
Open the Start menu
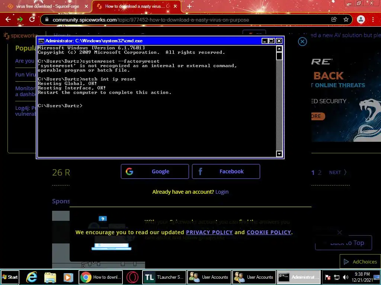point(10,277)
